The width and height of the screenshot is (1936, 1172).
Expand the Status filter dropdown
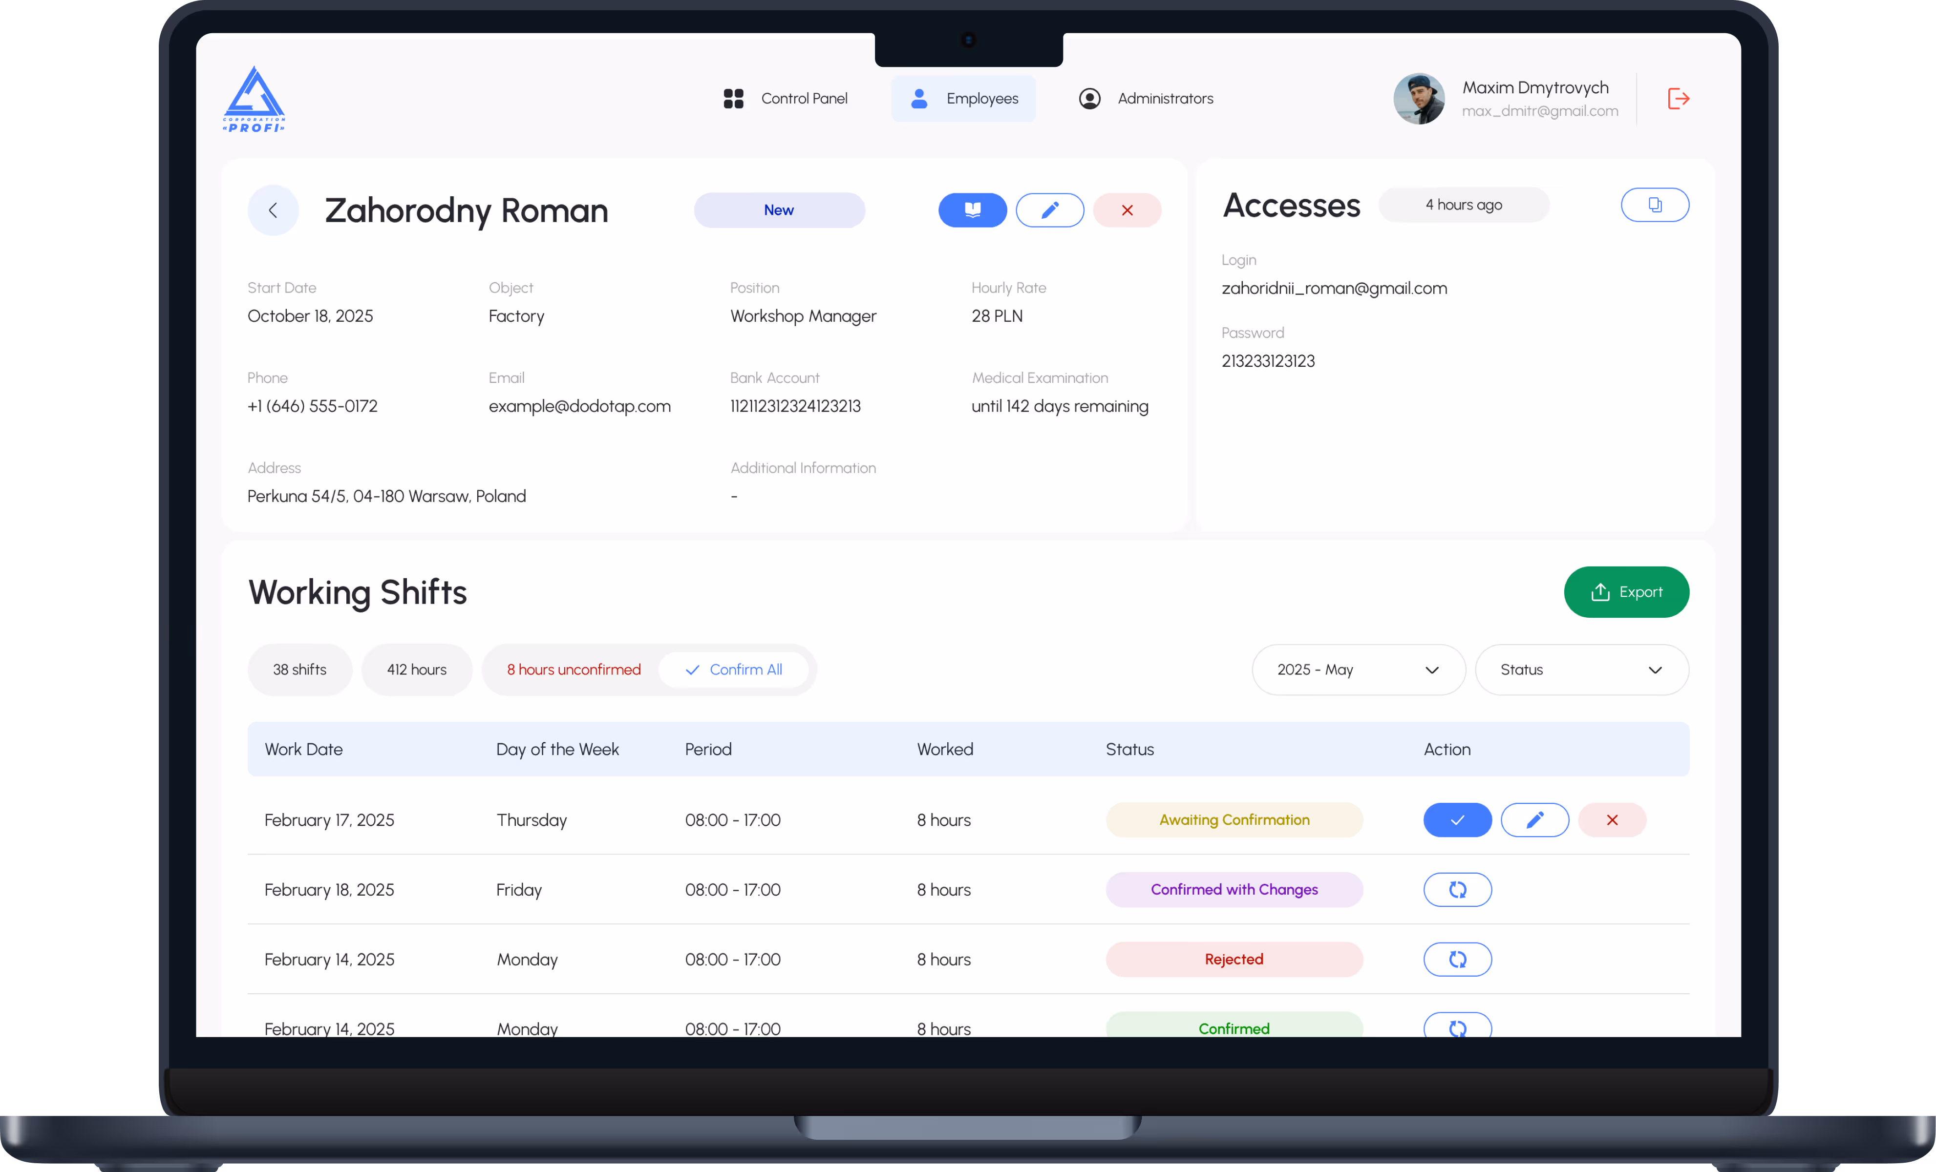(x=1581, y=670)
